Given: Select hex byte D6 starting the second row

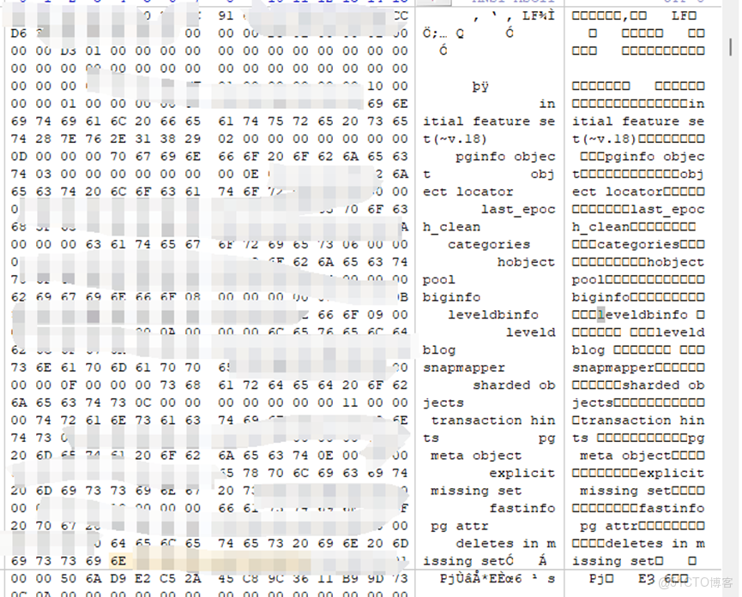Looking at the screenshot, I should (19, 33).
